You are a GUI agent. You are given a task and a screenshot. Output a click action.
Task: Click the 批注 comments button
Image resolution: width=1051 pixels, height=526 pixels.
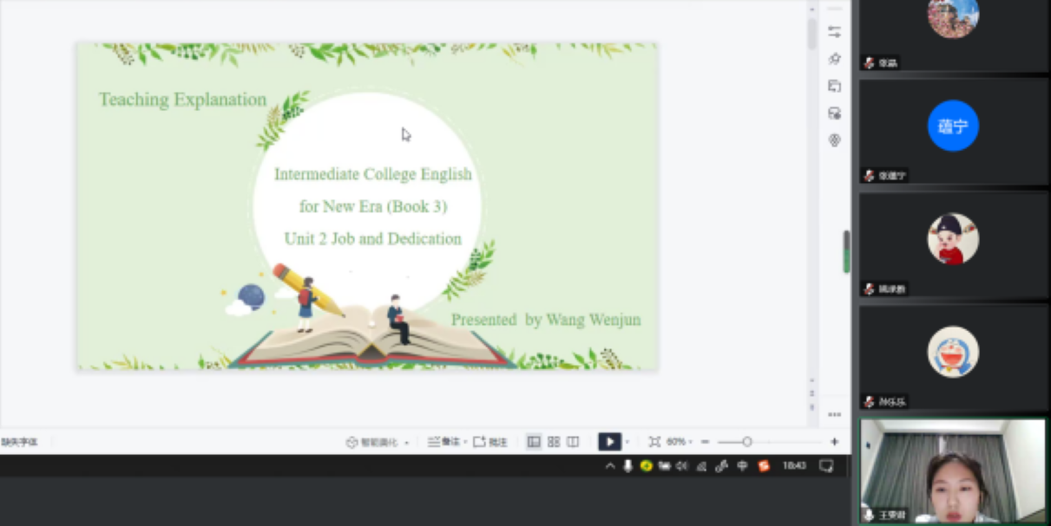tap(490, 442)
